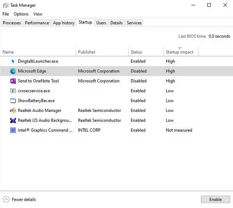Click Enabled status of Intel Graphics Command
This screenshot has height=208, width=233.
138,130
